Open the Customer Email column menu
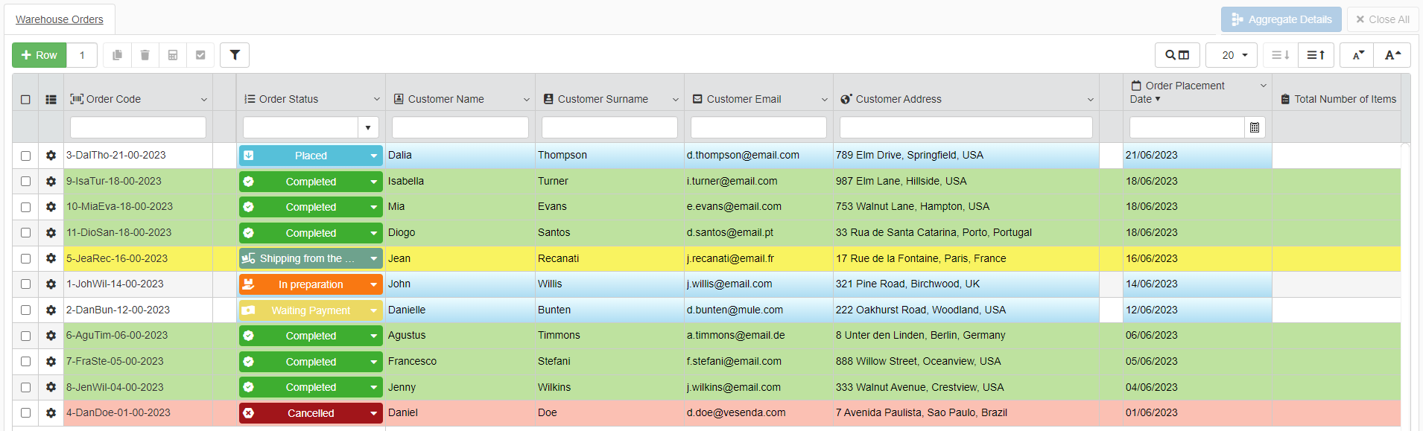This screenshot has width=1423, height=431. [x=824, y=100]
